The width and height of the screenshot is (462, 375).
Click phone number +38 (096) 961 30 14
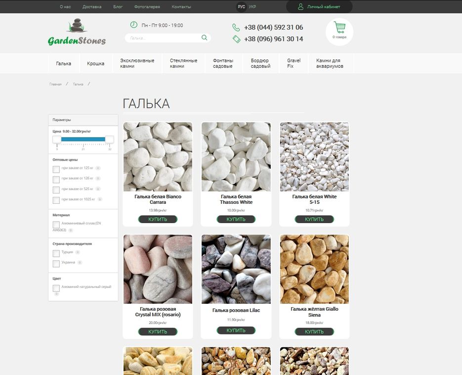(x=273, y=39)
